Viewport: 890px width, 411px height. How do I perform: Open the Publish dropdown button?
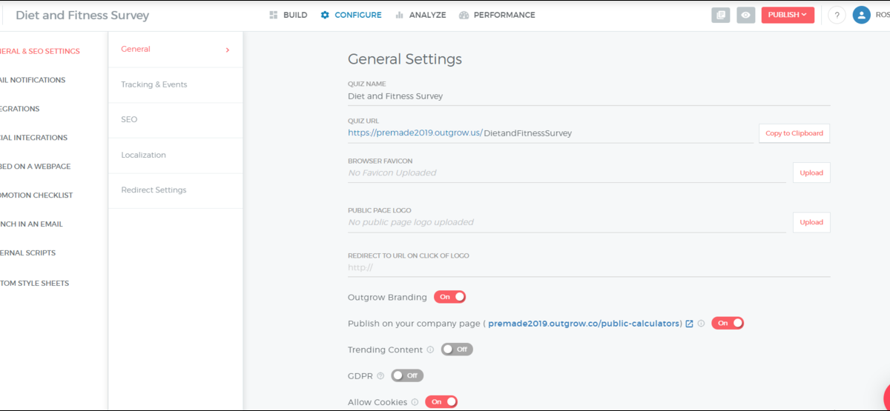click(788, 15)
